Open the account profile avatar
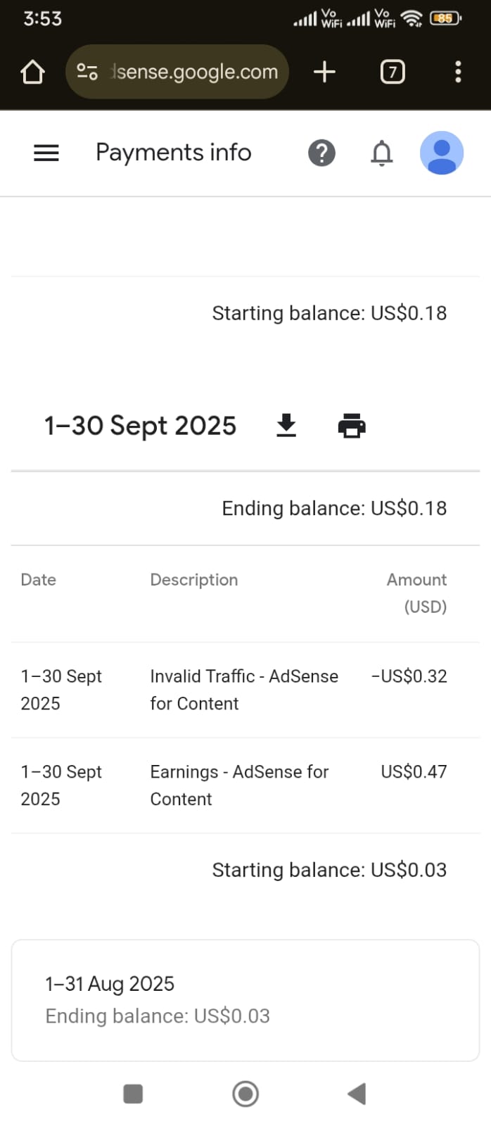This screenshot has width=491, height=1126. 441,153
